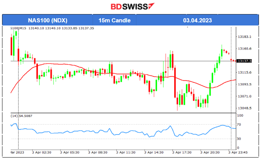Click time axis label 3 Apr 11:30
The image size is (261, 160).
coord(126,153)
